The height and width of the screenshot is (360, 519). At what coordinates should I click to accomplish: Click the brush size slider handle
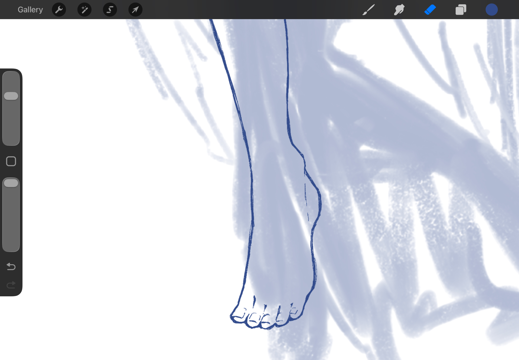coord(11,96)
